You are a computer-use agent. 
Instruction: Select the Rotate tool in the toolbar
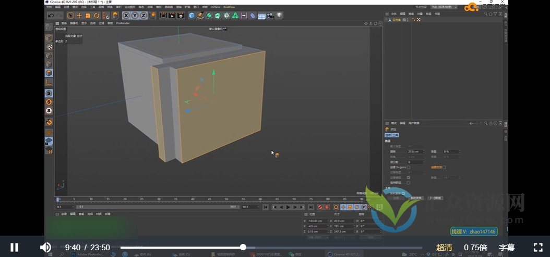tap(97, 16)
